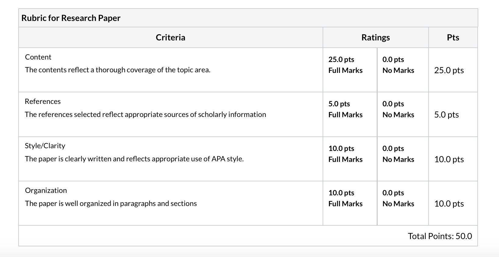The width and height of the screenshot is (499, 257).
Task: Choose Full Marks rating for Organization
Action: coord(350,203)
